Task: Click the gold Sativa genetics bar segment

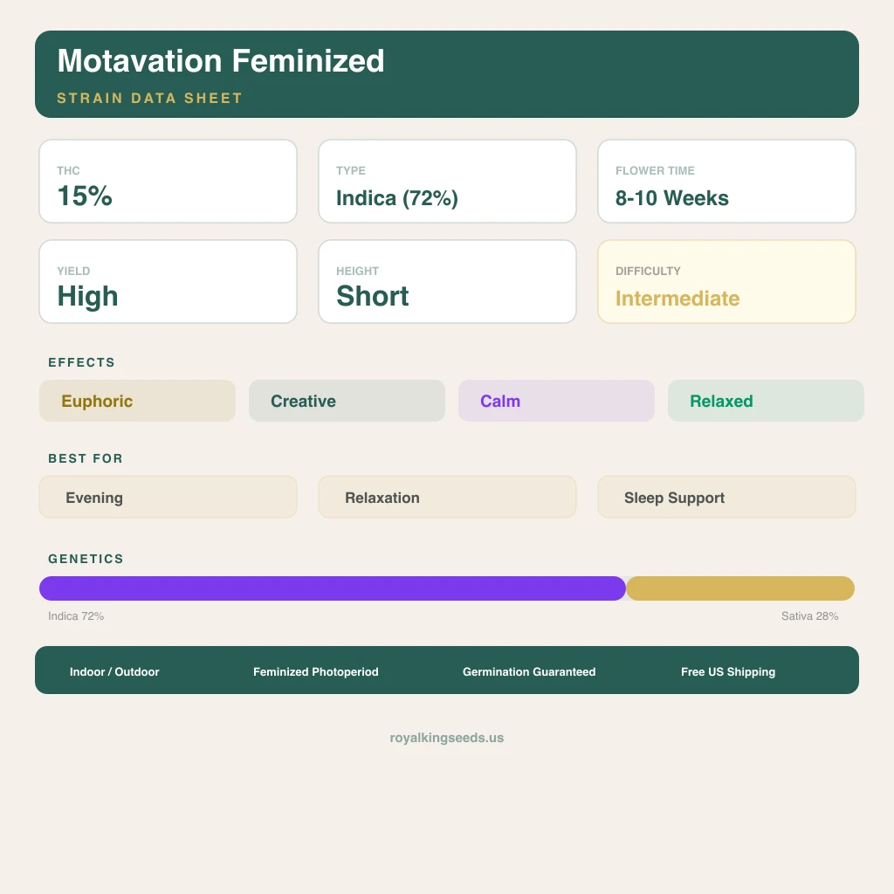Action: (740, 588)
